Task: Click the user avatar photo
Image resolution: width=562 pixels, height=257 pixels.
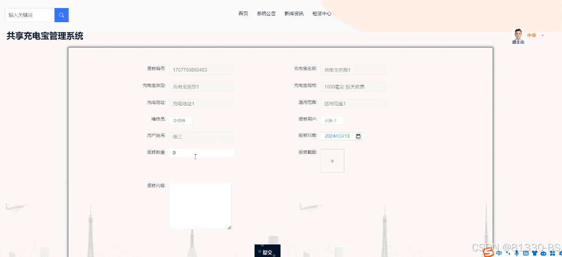Action: click(x=518, y=36)
